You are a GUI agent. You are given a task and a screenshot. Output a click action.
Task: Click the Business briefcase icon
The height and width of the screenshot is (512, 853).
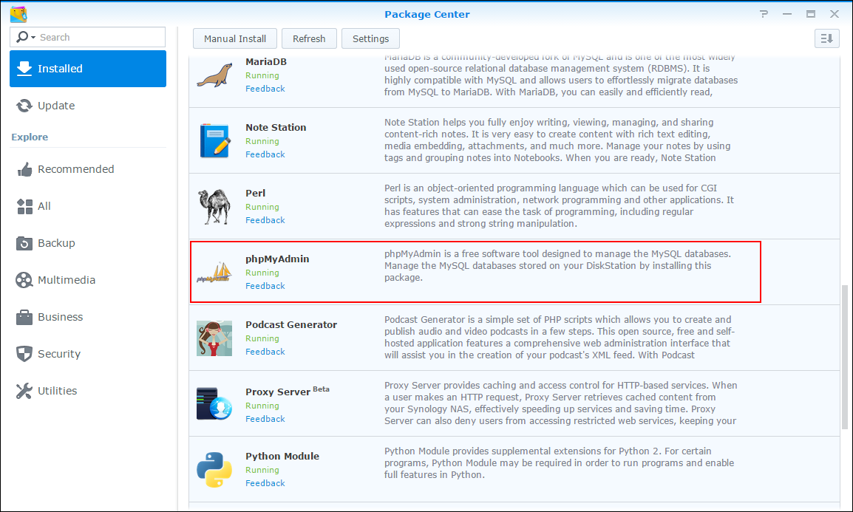(x=24, y=317)
